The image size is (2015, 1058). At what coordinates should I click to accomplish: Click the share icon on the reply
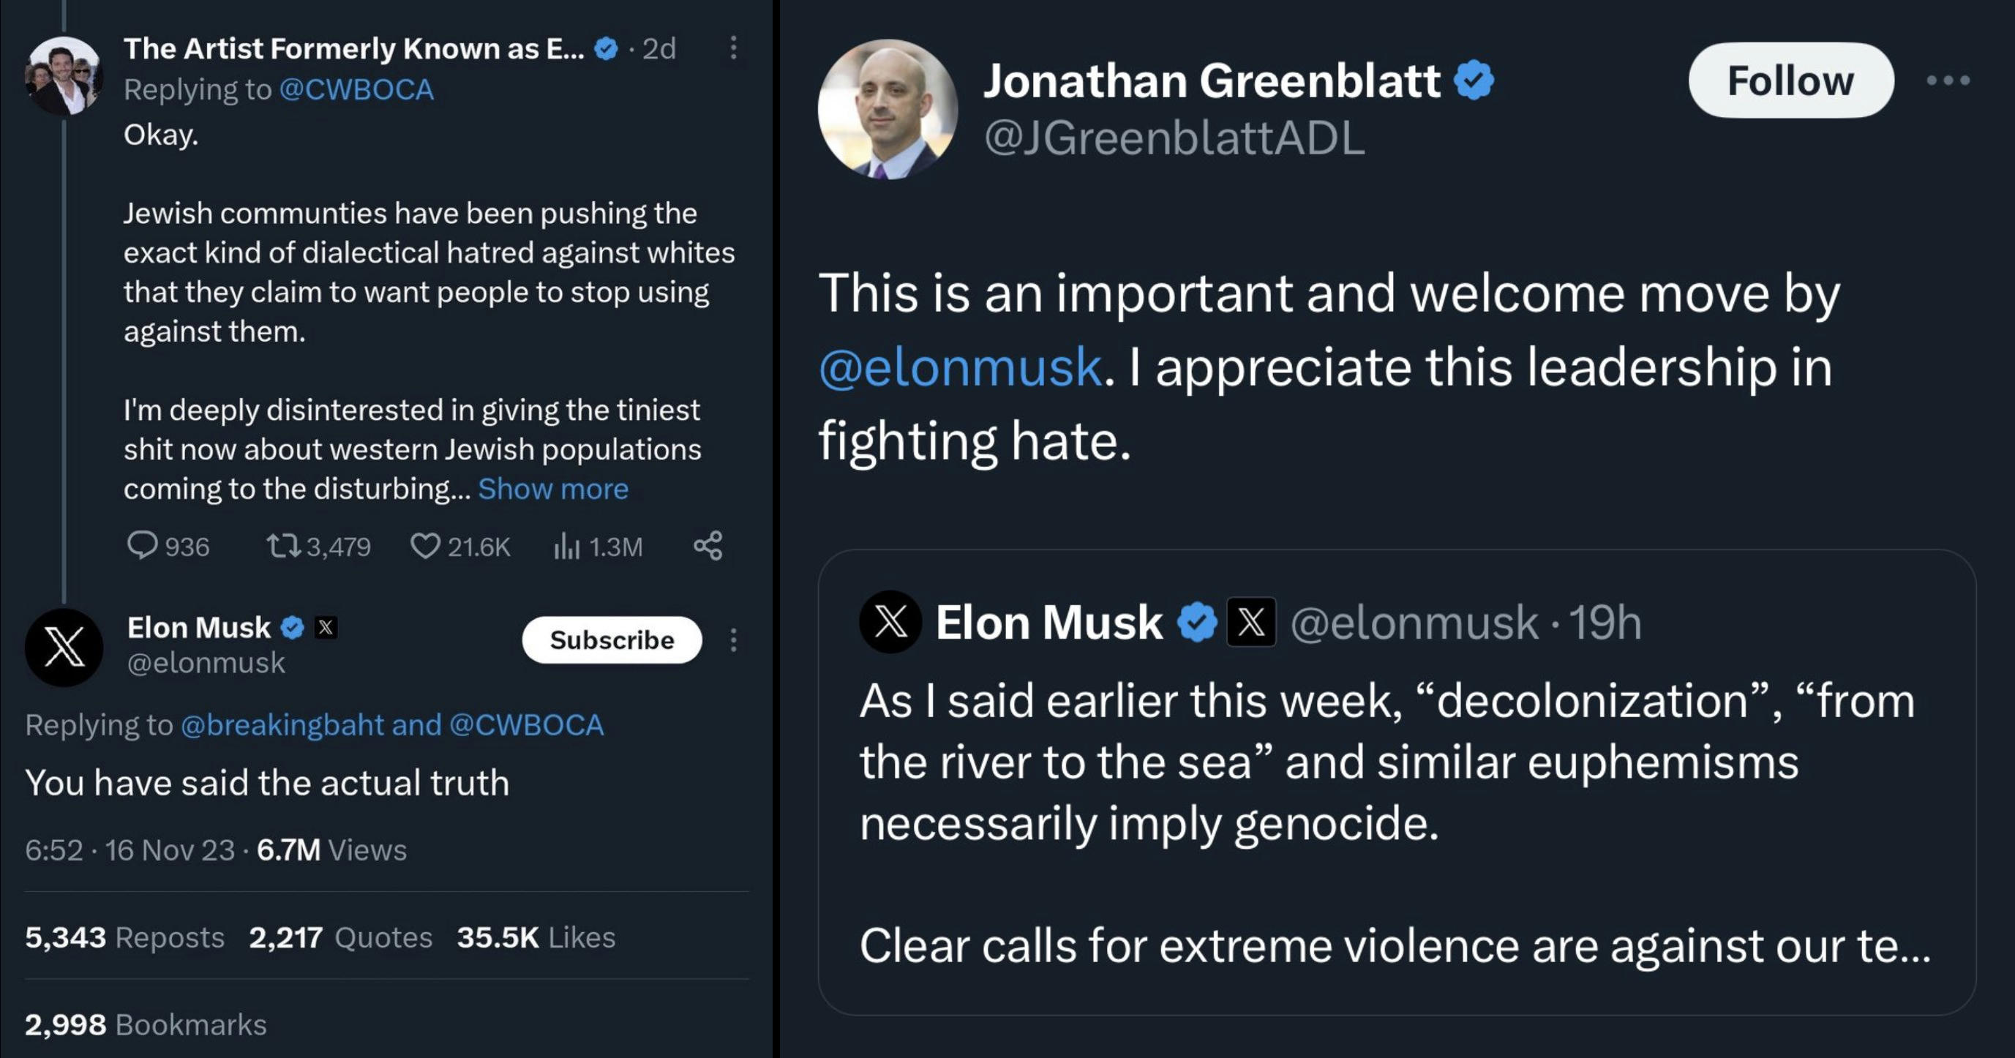pos(708,546)
